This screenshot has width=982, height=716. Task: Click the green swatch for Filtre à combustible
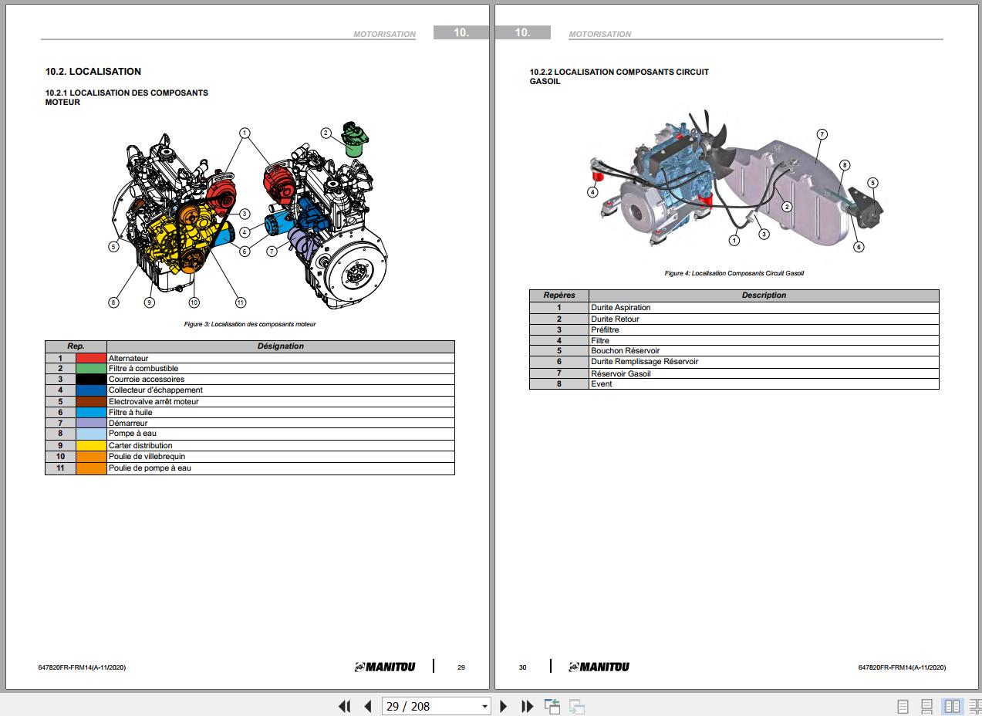(x=91, y=369)
